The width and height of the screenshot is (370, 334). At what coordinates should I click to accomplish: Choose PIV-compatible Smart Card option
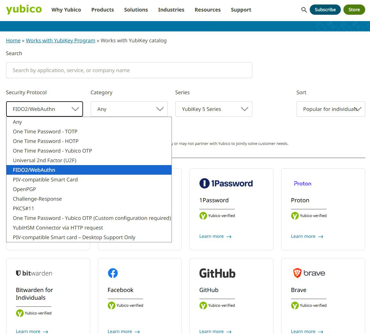click(89, 180)
